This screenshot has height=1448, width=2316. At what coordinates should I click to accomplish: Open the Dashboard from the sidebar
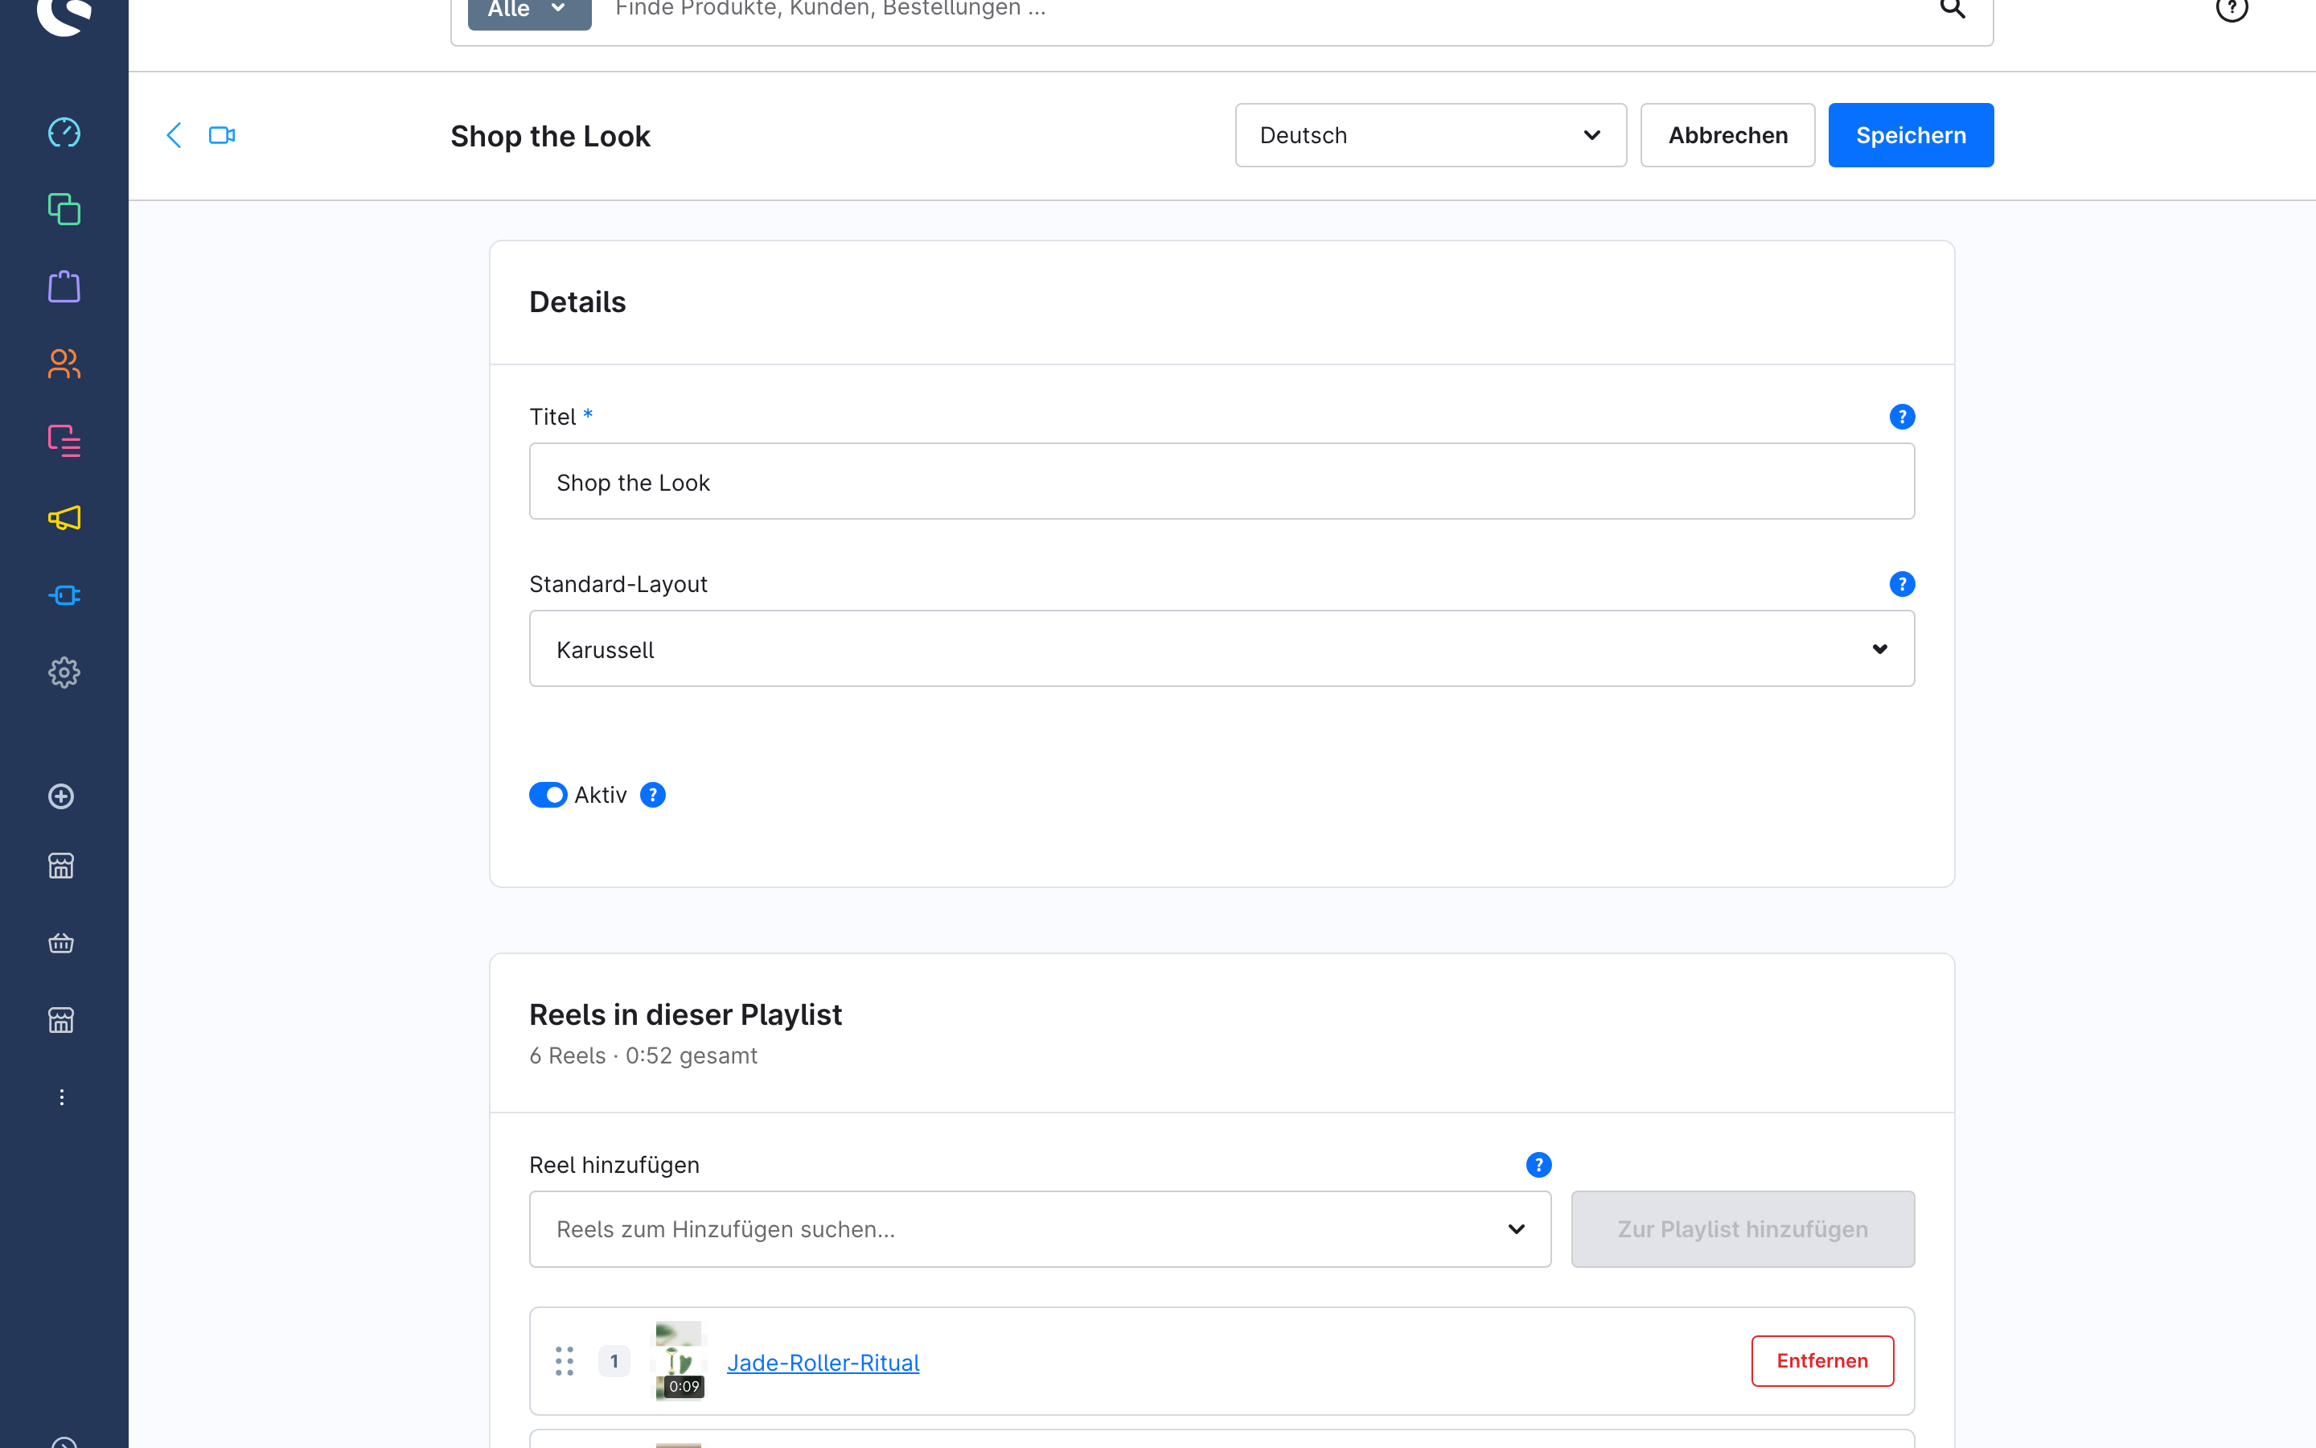coord(64,132)
